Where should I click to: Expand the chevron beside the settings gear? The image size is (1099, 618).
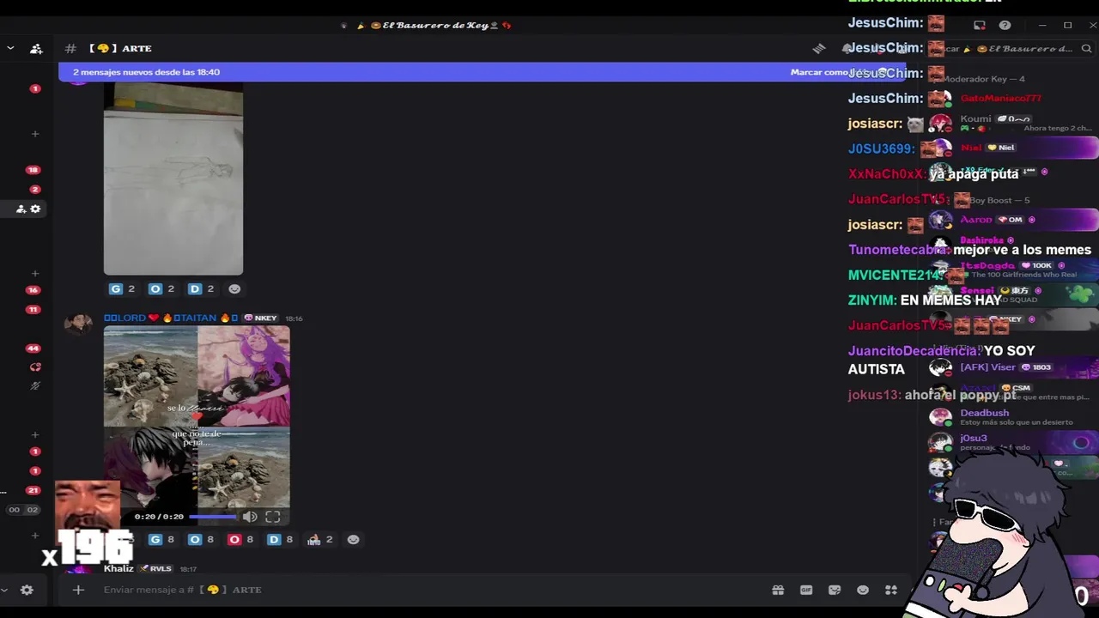pyautogui.click(x=4, y=590)
